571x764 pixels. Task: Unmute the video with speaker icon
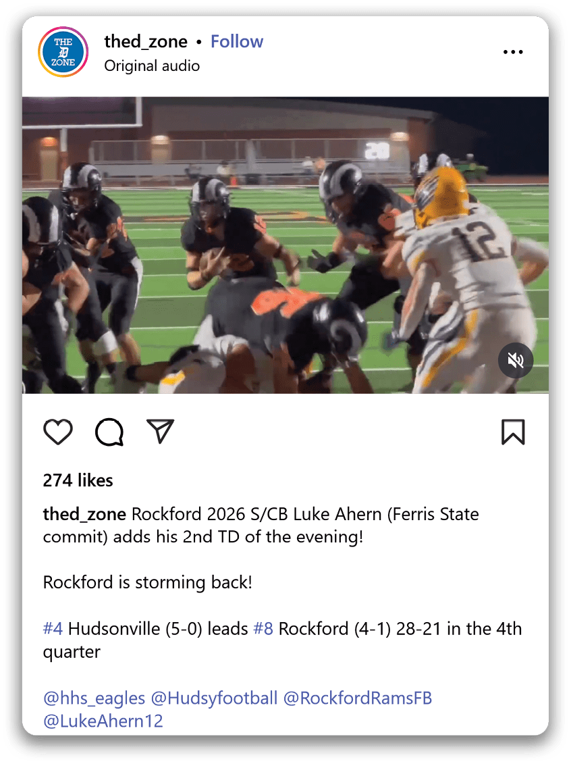[516, 361]
